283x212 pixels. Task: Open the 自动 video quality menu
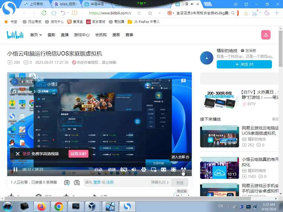coord(98,169)
